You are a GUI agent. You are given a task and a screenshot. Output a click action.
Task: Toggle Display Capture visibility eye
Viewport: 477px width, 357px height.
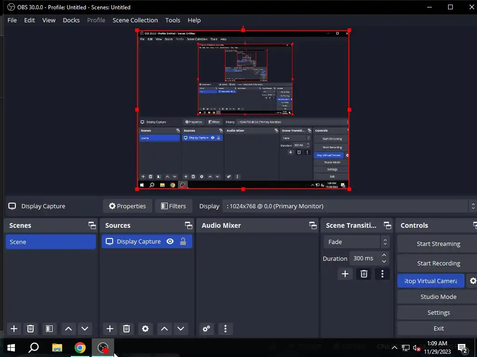tap(170, 241)
